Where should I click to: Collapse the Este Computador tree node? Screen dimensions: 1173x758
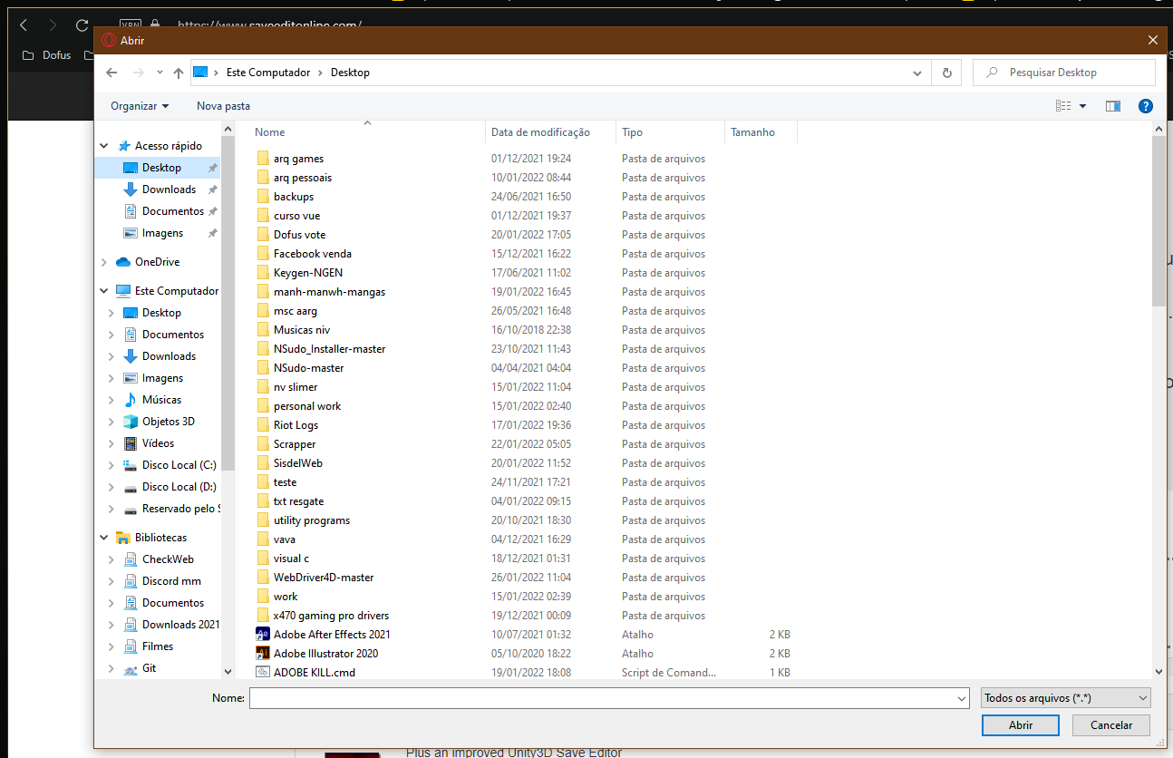tap(104, 291)
